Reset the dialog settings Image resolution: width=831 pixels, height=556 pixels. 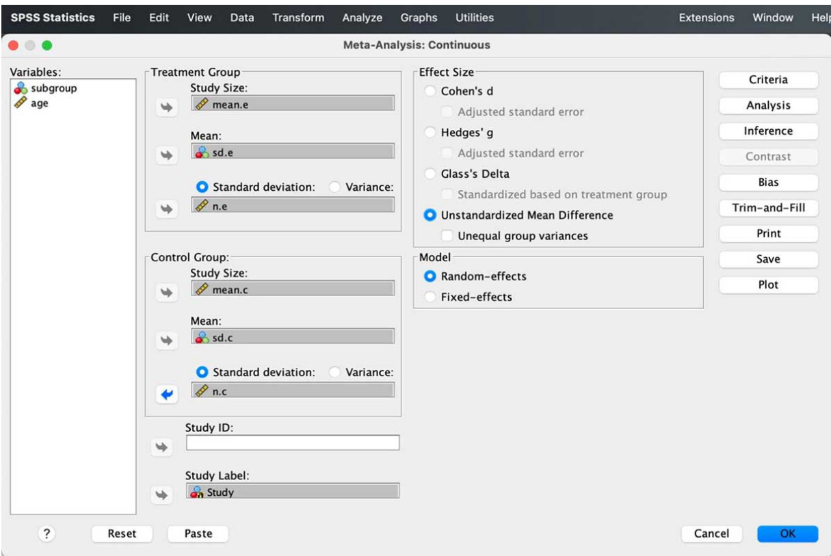click(122, 533)
